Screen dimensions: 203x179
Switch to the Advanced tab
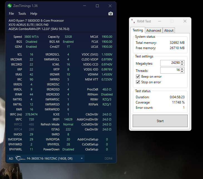(154, 31)
